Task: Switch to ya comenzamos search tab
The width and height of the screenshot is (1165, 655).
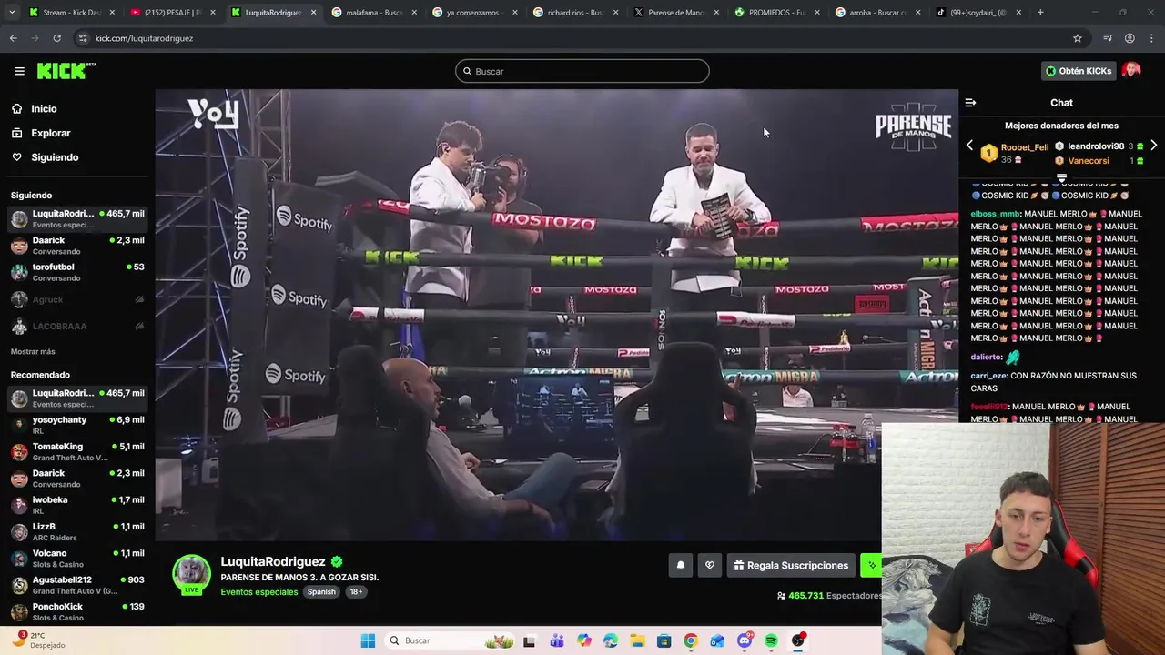Action: [x=473, y=13]
